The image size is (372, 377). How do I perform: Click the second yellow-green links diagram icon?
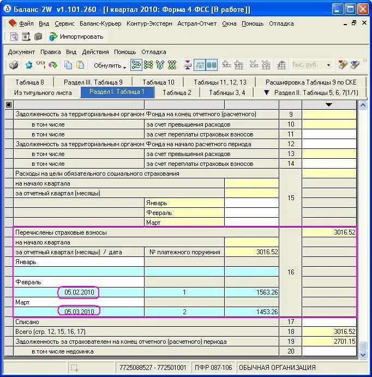click(148, 65)
